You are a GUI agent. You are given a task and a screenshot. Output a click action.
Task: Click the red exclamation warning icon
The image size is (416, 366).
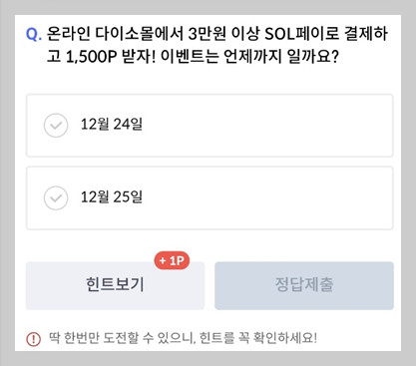pyautogui.click(x=33, y=339)
